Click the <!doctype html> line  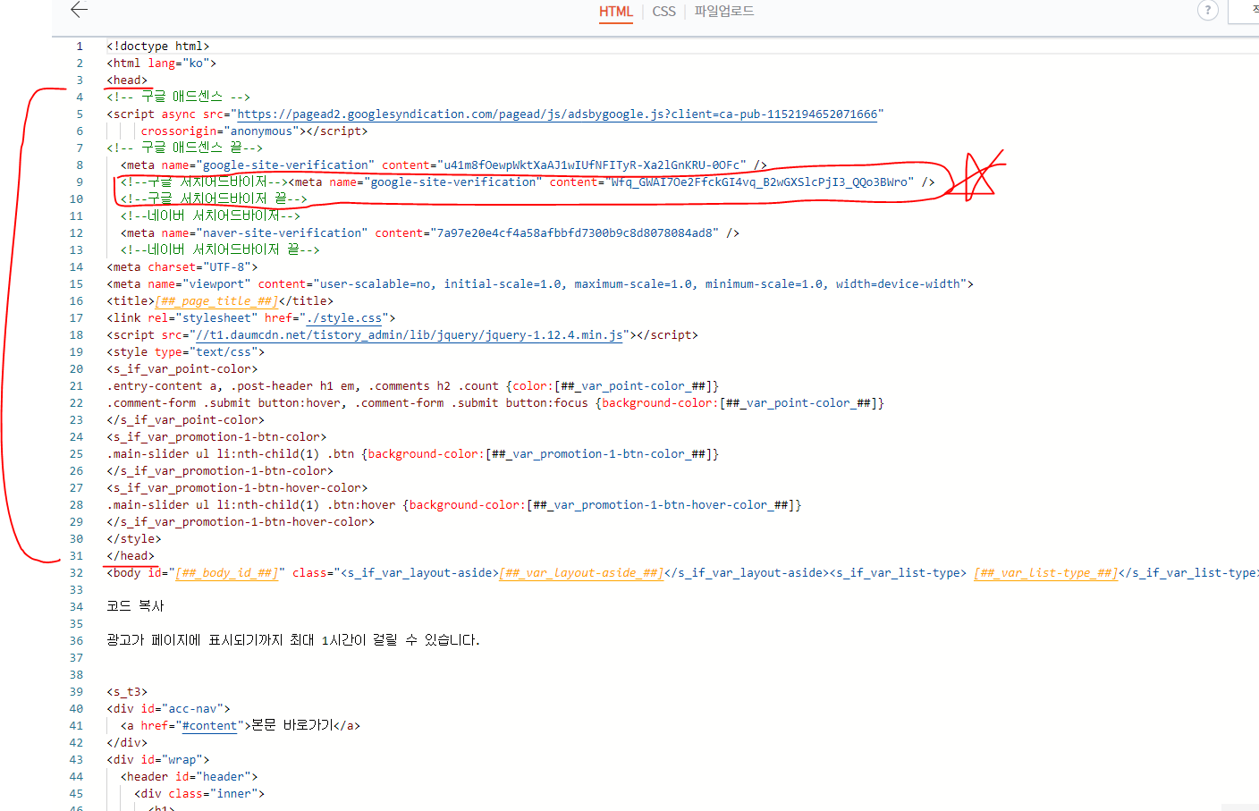[x=158, y=46]
